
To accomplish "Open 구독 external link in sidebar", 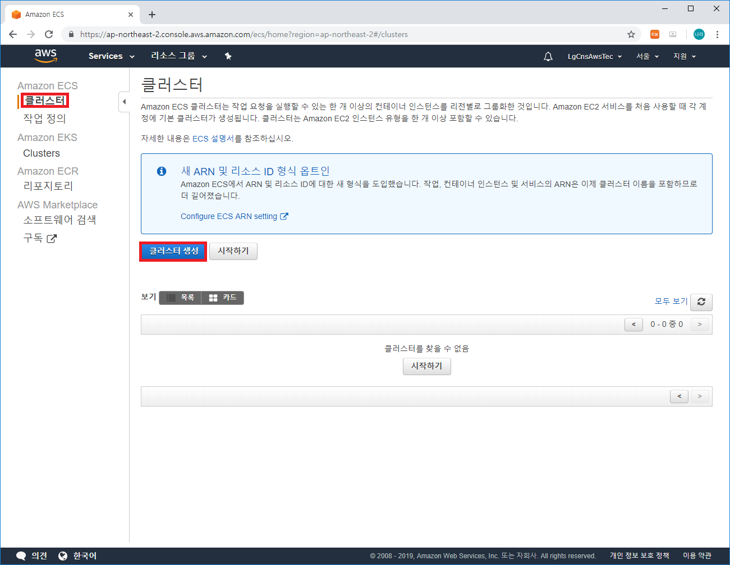I will pyautogui.click(x=40, y=238).
